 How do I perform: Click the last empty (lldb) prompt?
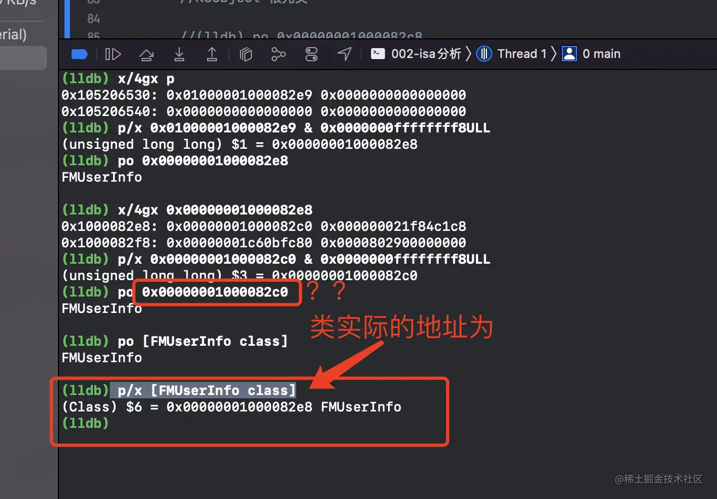[x=85, y=423]
